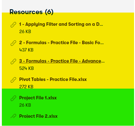The width and height of the screenshot is (135, 126).
Task: Click 26 KB size under Applying Filter file
Action: (25, 32)
